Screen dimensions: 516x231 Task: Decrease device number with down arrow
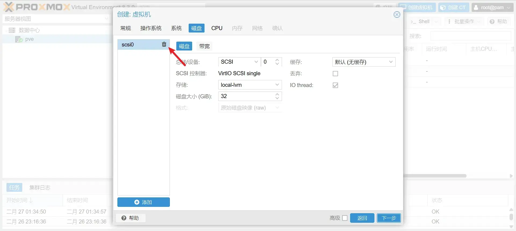277,64
